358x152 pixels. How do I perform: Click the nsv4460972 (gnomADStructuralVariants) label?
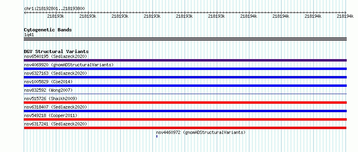[x=201, y=132]
